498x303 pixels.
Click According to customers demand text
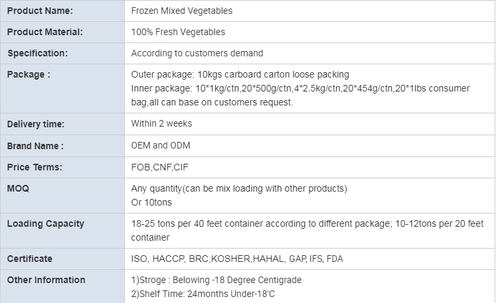coord(197,53)
